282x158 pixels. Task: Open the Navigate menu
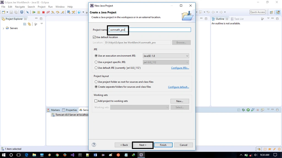click(x=20, y=7)
